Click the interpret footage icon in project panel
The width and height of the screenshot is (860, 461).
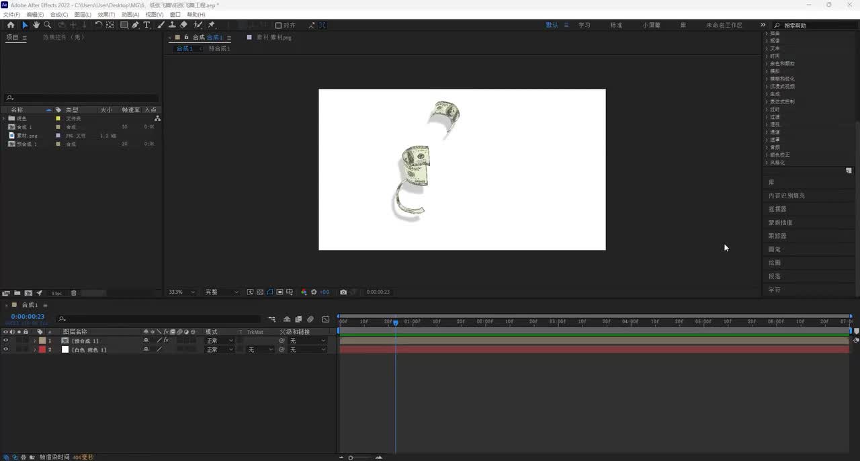[x=6, y=293]
